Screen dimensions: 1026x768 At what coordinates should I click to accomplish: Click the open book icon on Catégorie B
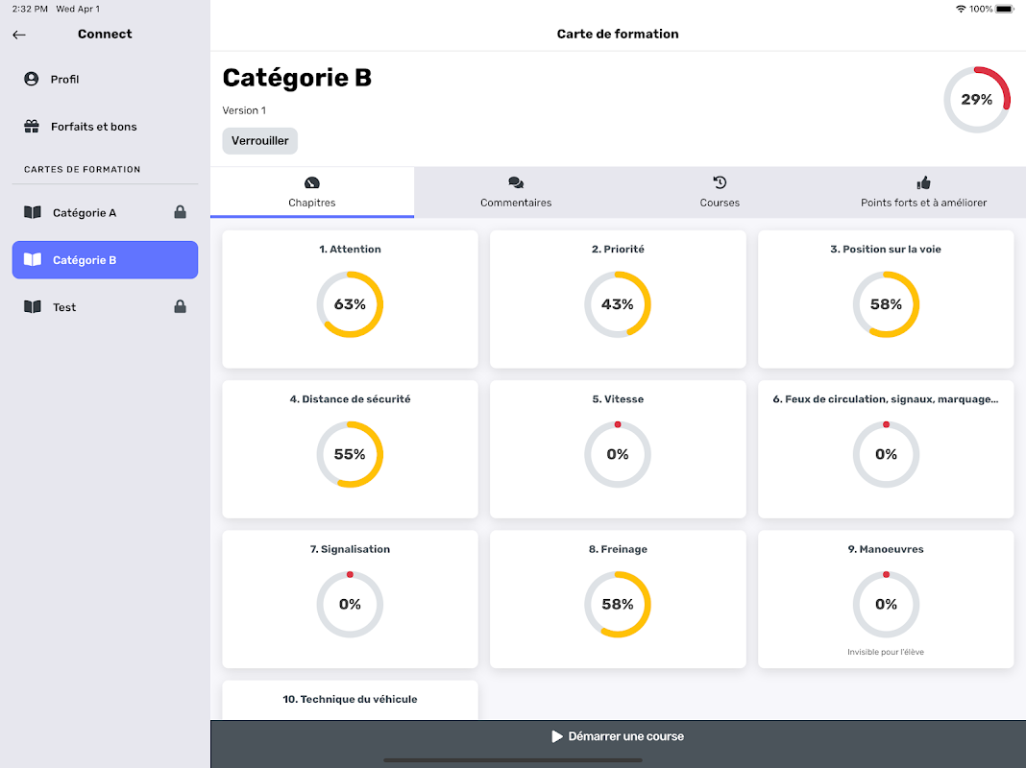[x=33, y=259]
